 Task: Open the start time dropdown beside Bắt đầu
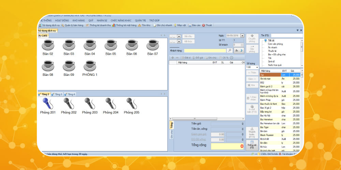tap(179, 36)
